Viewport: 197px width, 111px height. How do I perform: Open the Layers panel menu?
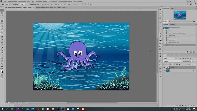pos(196,55)
